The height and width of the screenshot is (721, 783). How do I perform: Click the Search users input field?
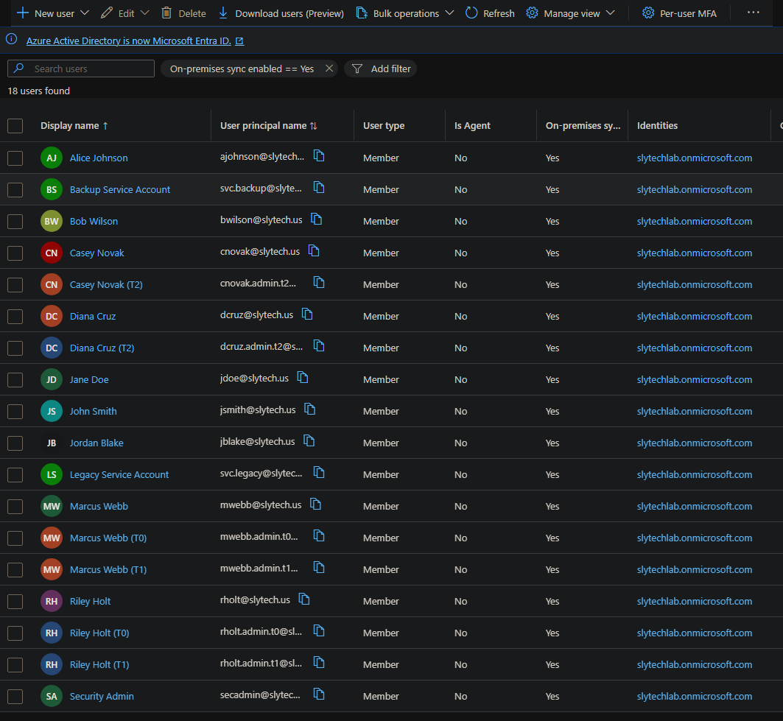[x=81, y=68]
